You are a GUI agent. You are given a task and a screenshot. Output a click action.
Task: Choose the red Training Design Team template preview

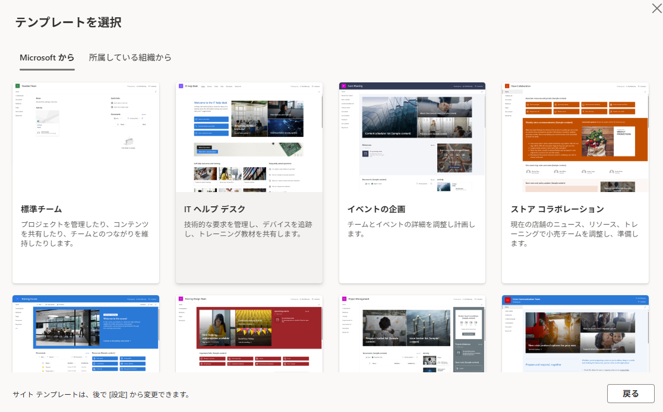click(x=249, y=334)
